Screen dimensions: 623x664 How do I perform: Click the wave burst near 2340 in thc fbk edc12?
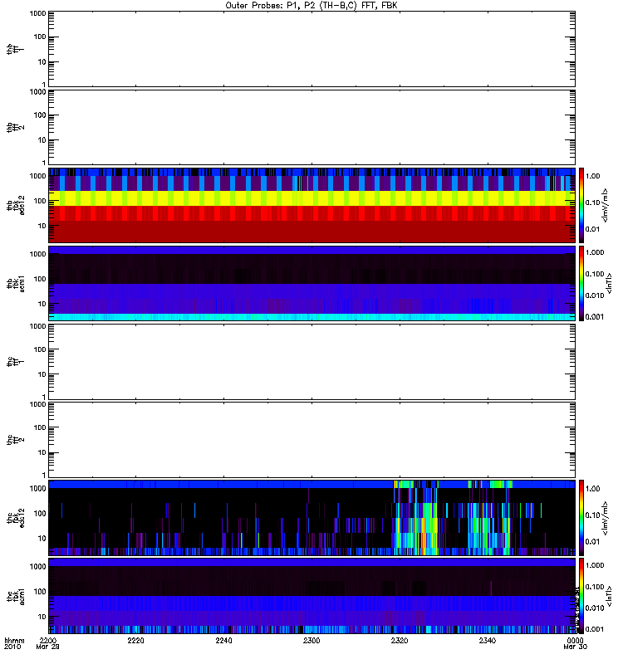[x=490, y=517]
